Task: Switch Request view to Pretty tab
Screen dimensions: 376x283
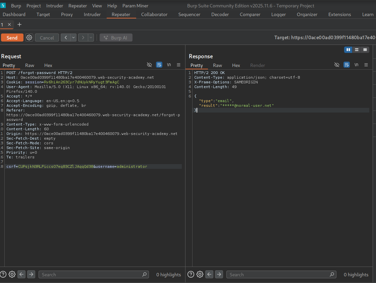Action: click(x=9, y=65)
